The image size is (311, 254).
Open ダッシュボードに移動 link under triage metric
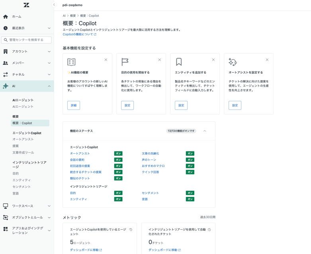click(164, 250)
